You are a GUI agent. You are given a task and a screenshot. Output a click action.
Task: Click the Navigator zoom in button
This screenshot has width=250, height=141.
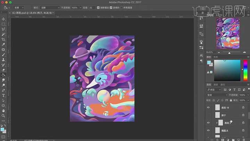pyautogui.click(x=244, y=52)
